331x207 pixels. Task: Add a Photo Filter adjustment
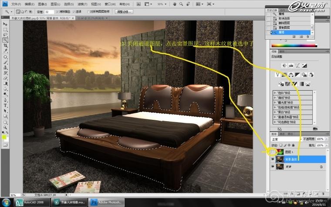click(304, 75)
